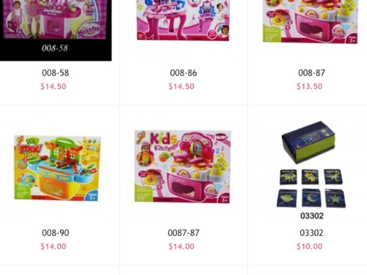Open the 008-87 pink kitchen product image

[x=310, y=22]
